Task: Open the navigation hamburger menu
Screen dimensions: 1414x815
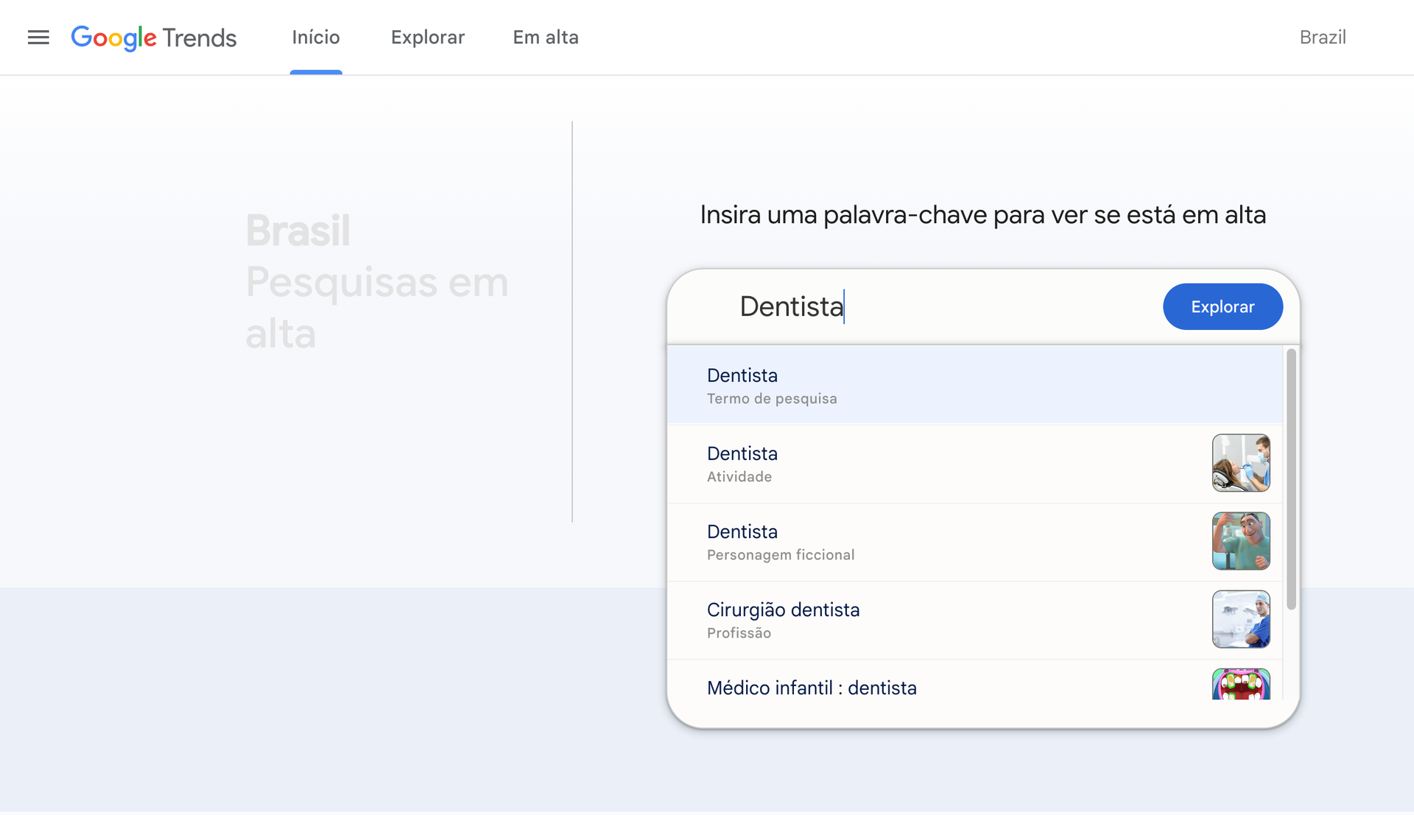Action: (38, 38)
